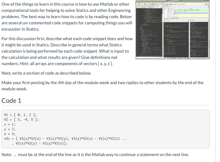Click the paragraph starting "Make your first posting"
220x162 pixels.
[x=102, y=86]
